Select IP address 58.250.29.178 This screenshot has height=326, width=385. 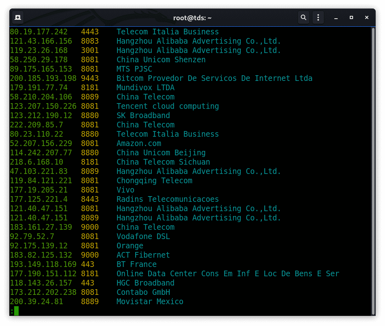coord(38,60)
